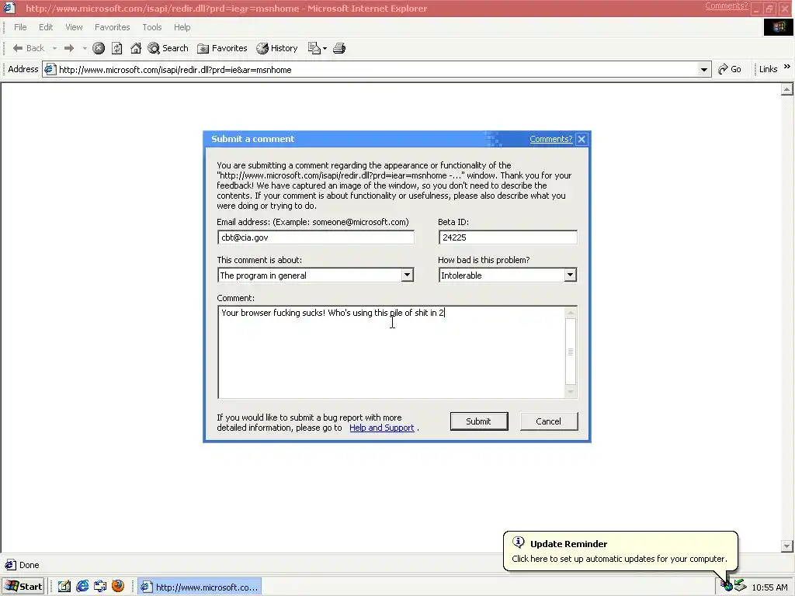The width and height of the screenshot is (795, 596).
Task: Click the info icon in the Update Reminder
Action: pos(518,542)
